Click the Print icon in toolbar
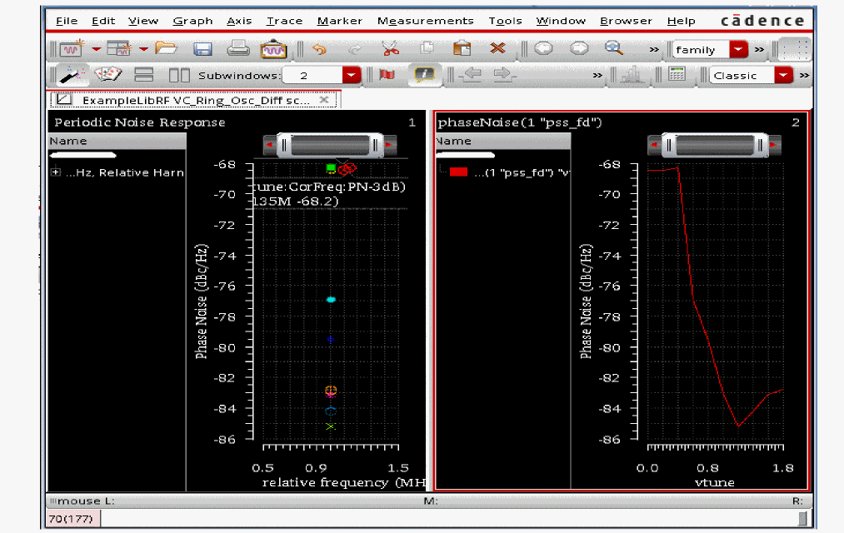844x533 pixels. click(x=237, y=49)
